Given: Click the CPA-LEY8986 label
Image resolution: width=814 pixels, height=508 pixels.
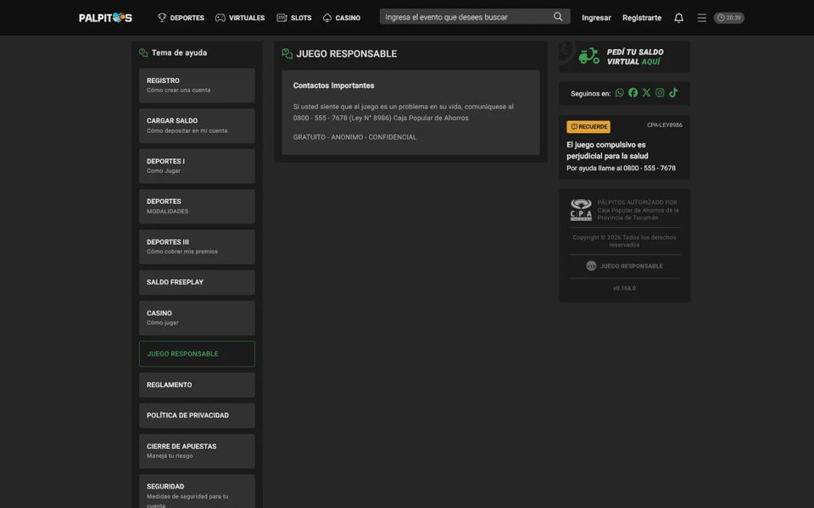Looking at the screenshot, I should pos(665,125).
